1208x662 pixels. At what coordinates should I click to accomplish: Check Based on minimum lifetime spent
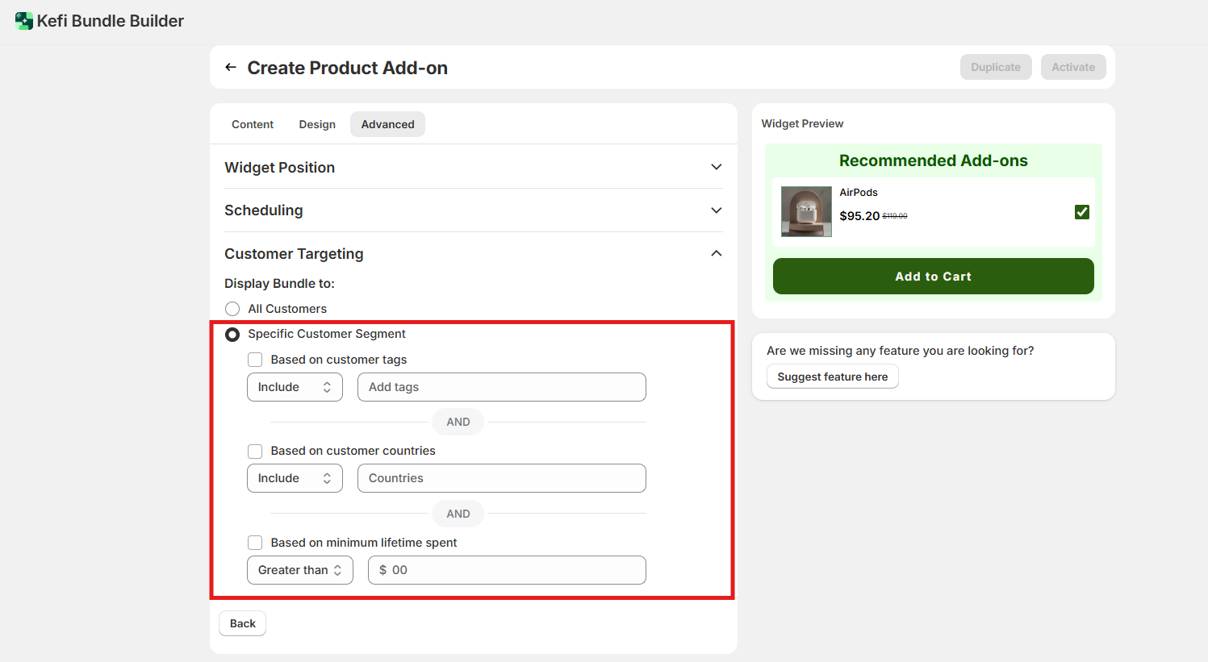(x=255, y=543)
